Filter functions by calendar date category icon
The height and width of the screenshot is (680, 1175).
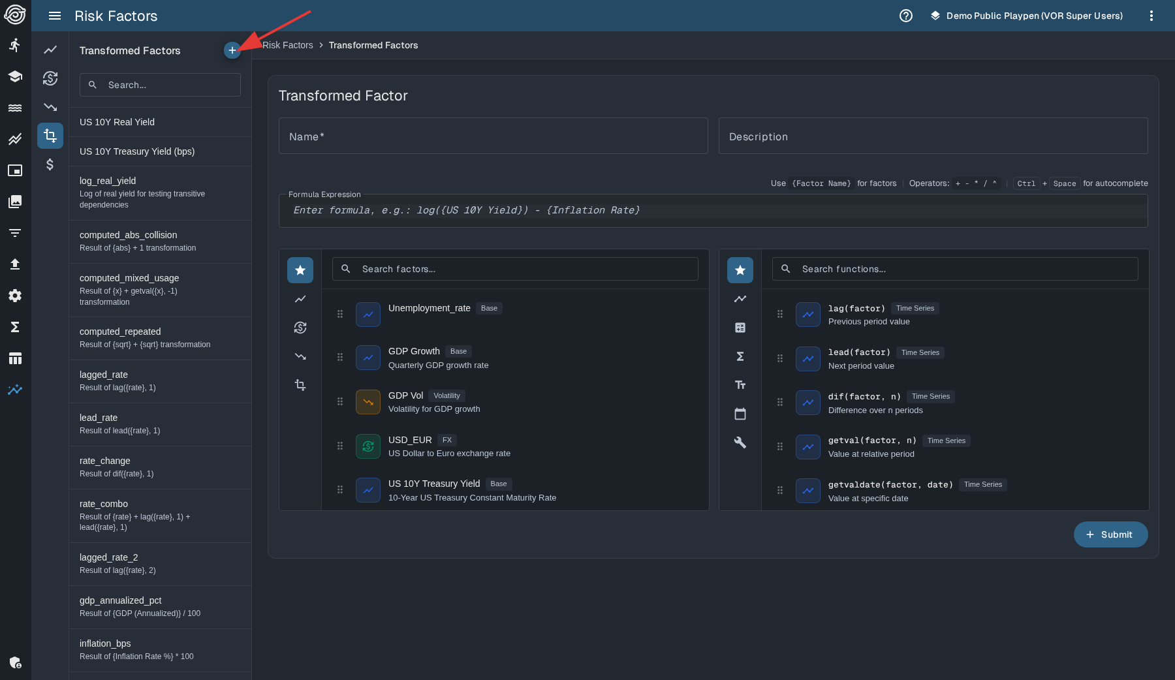point(740,414)
